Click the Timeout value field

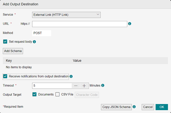[52, 86]
